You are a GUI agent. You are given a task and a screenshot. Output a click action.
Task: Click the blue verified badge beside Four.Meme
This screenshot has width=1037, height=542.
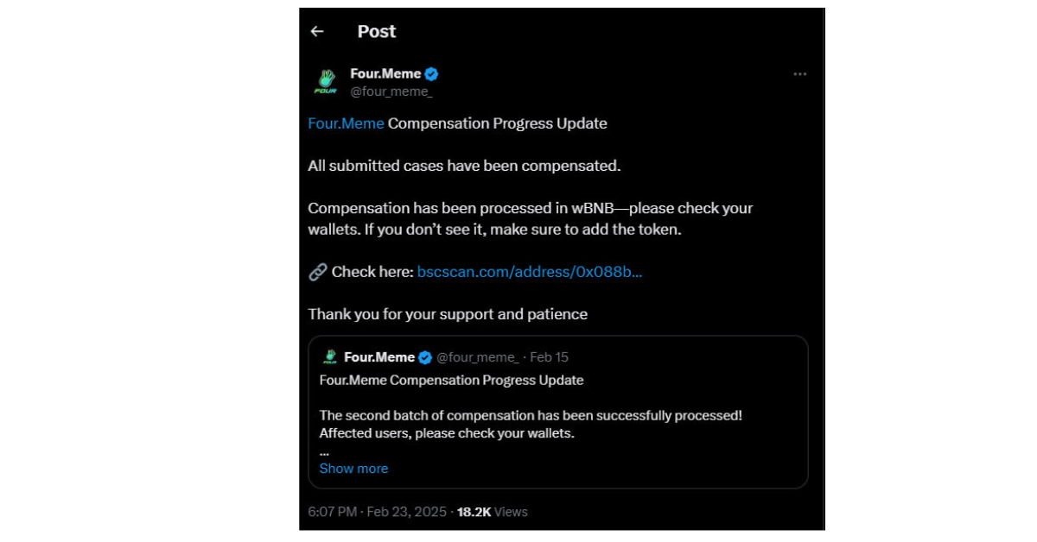(431, 74)
